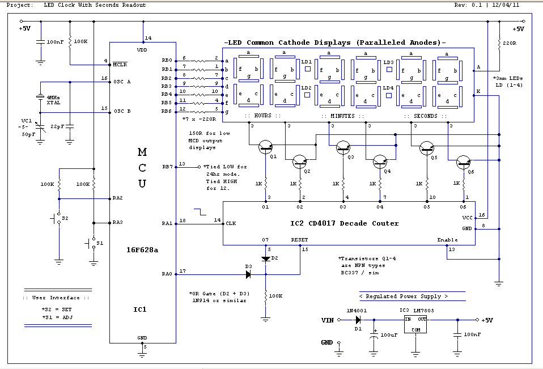Select the 'RB7' pin label
Image resolution: width=543 pixels, height=369 pixels.
(167, 167)
